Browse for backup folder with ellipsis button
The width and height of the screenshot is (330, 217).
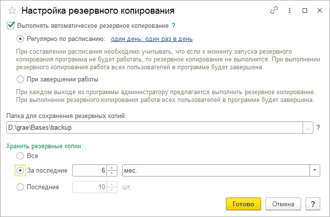(308, 127)
